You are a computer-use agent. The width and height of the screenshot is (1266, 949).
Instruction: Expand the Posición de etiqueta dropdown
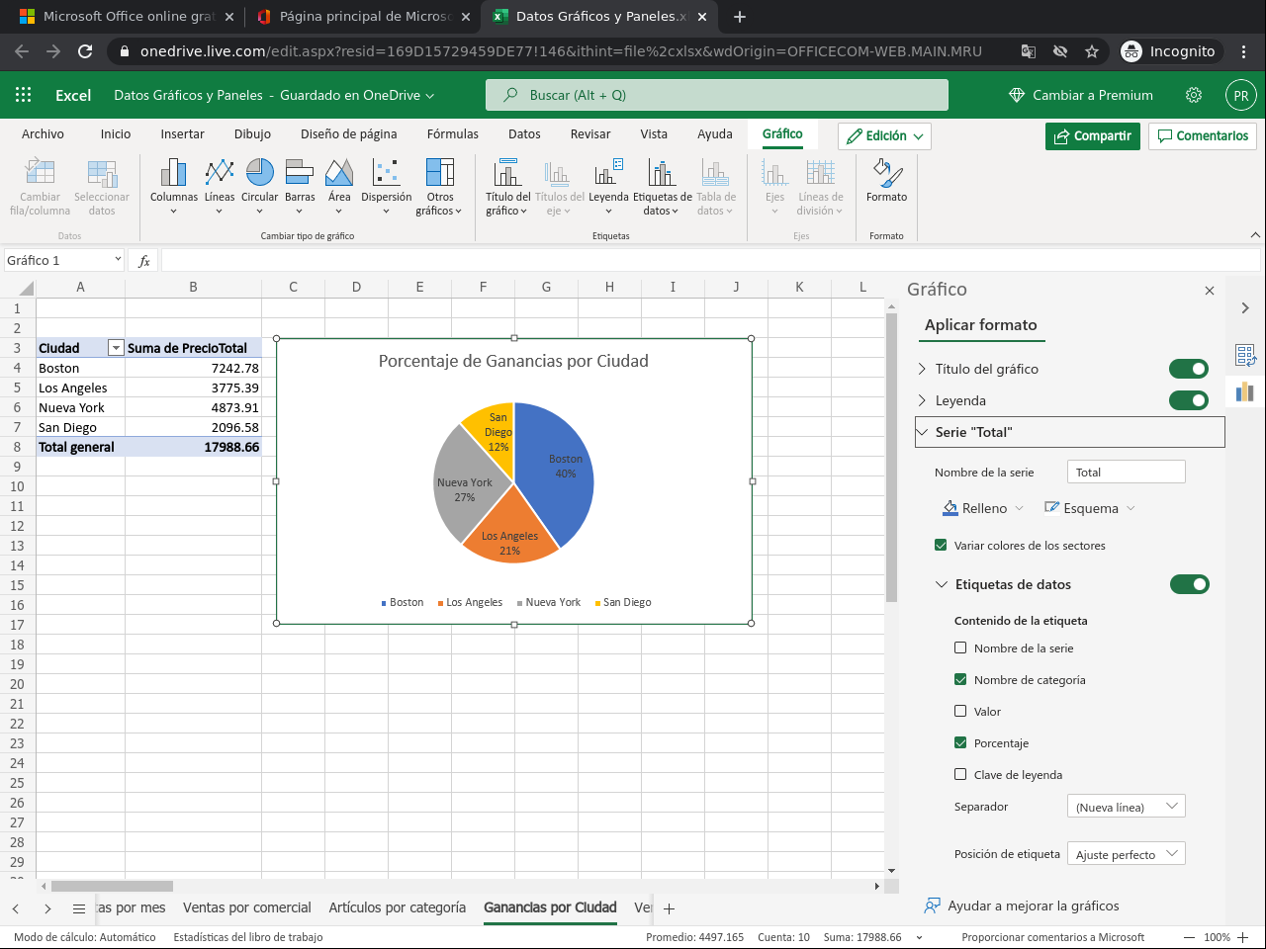pyautogui.click(x=1126, y=854)
